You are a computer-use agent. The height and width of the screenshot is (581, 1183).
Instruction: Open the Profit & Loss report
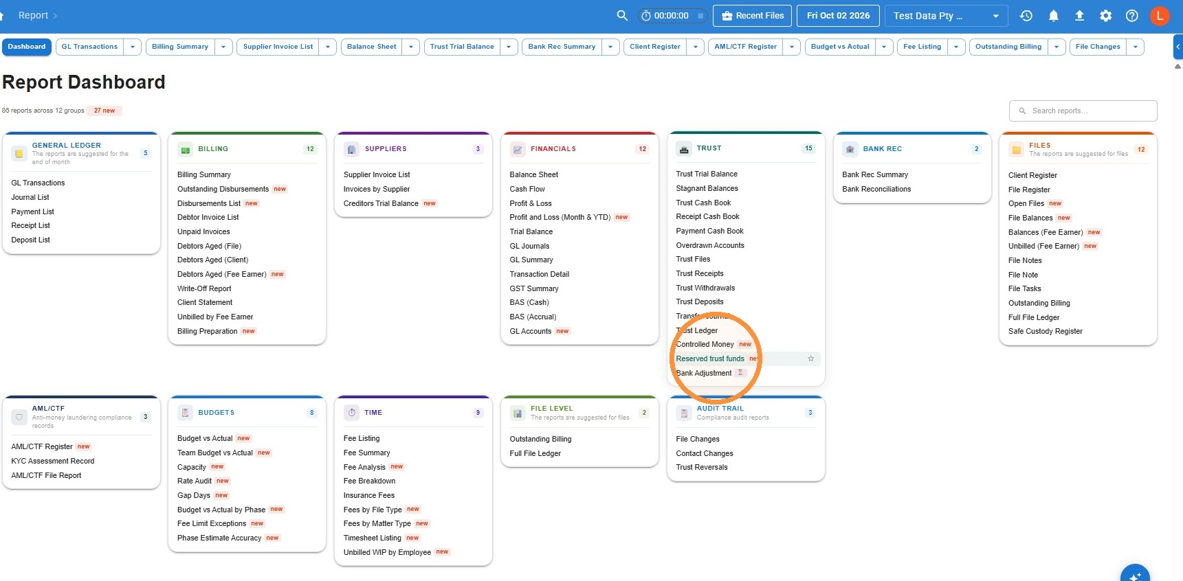(531, 203)
